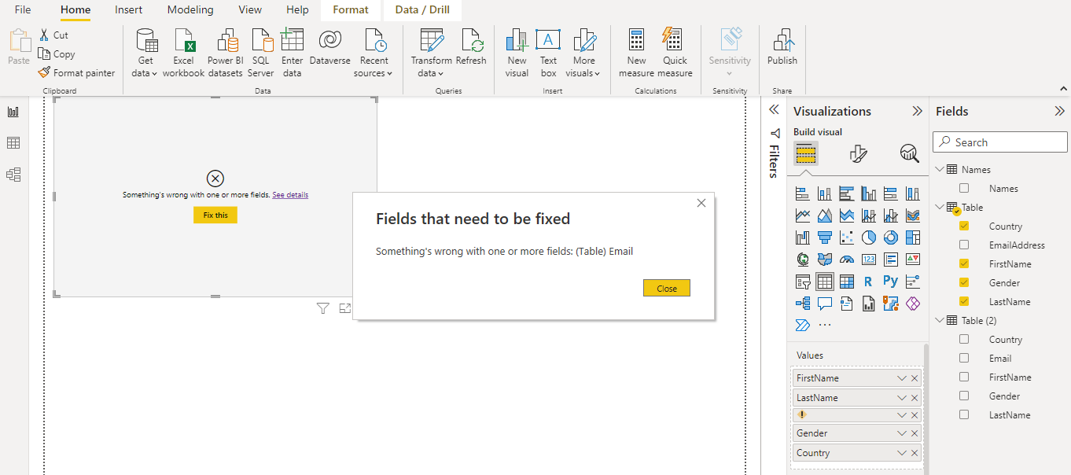
Task: Check Email under Table (2)
Action: click(964, 358)
